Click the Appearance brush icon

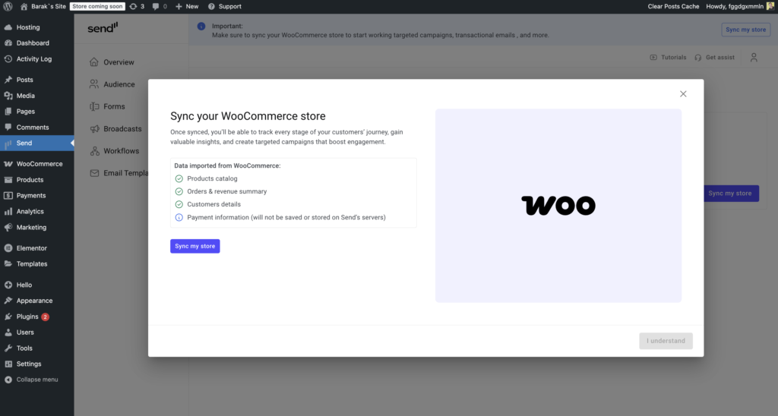8,301
